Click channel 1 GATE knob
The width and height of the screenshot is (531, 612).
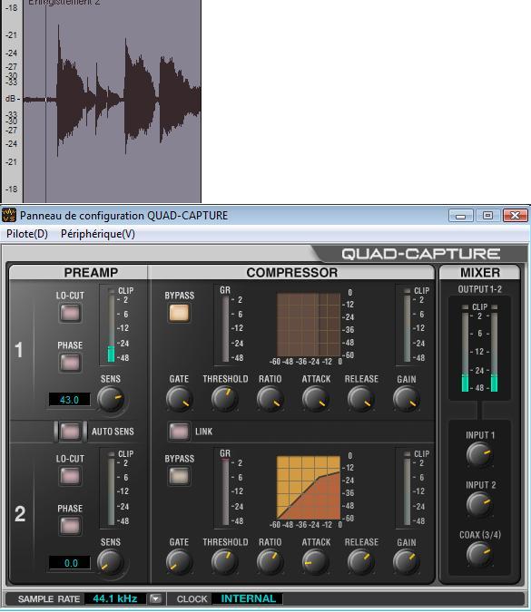(179, 399)
